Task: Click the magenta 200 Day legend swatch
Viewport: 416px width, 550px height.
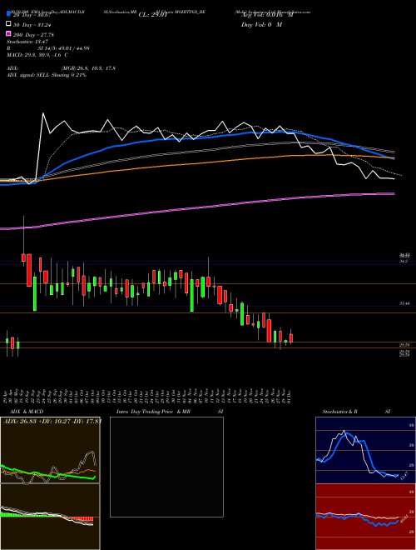Action: coord(9,33)
